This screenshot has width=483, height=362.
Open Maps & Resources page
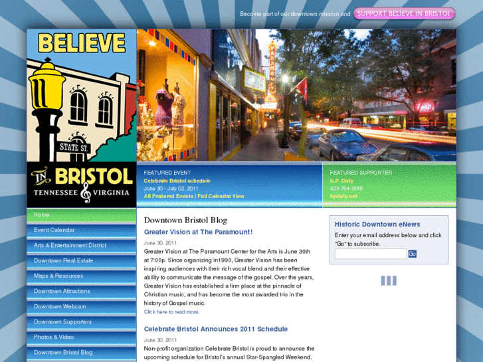82,276
